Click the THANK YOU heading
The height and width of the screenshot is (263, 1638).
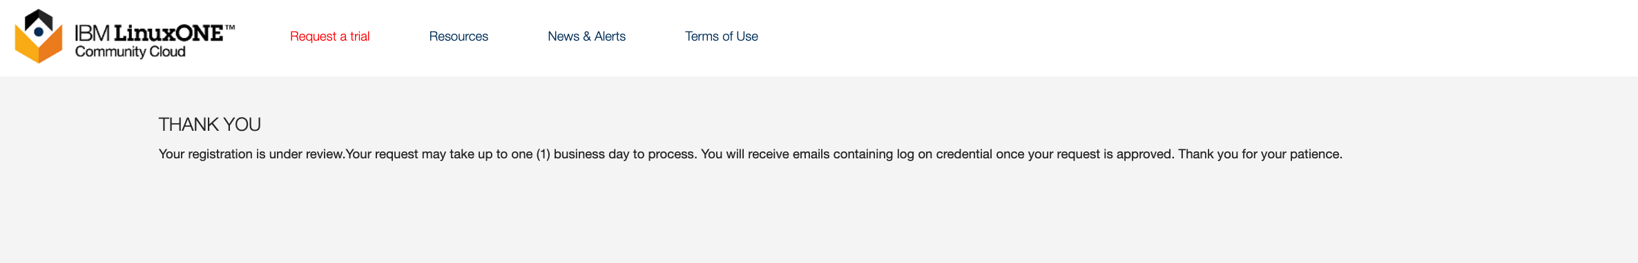[210, 125]
